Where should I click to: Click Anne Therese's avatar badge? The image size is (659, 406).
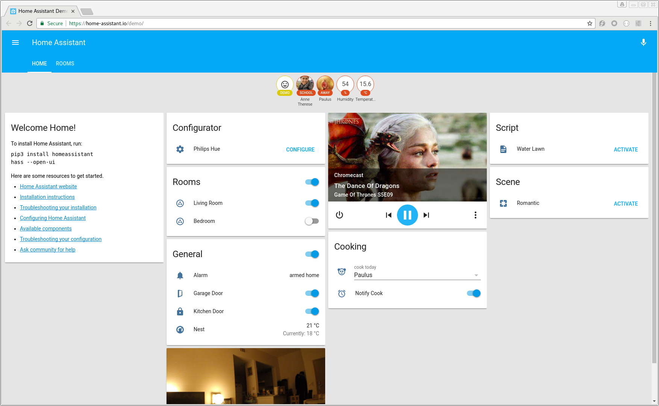pos(305,85)
